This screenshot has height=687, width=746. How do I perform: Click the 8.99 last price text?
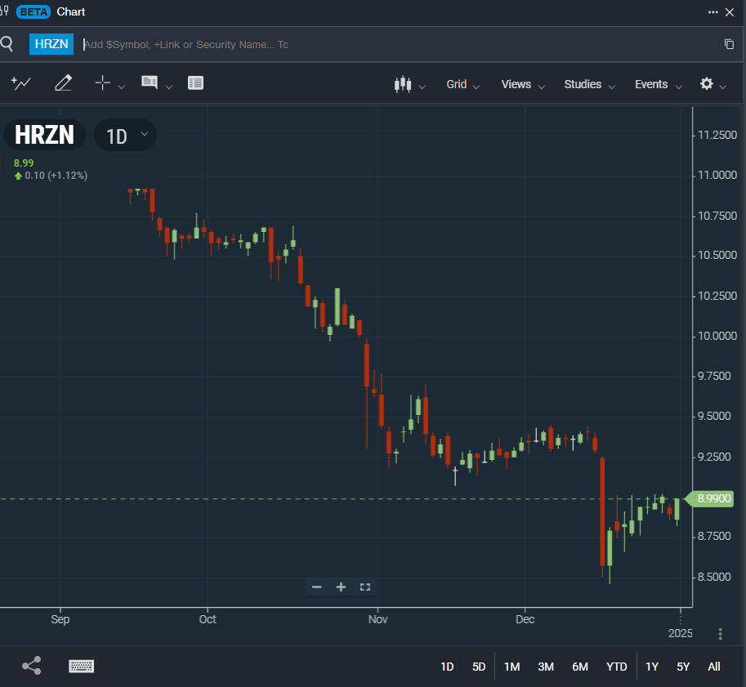point(24,163)
